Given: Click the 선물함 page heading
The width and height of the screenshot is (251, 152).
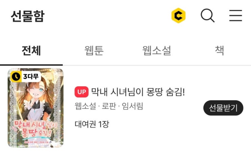Looking at the screenshot, I should click(28, 16).
